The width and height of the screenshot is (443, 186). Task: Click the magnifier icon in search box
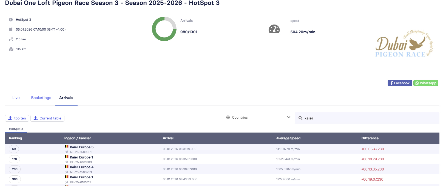(x=300, y=118)
